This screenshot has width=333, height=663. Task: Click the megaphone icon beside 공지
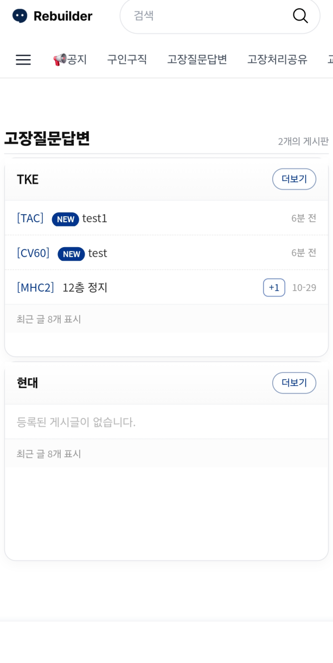coord(59,60)
